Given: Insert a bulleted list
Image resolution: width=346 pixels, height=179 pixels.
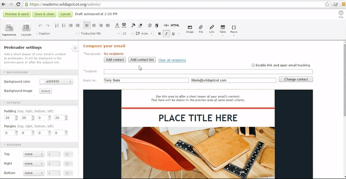Looking at the screenshot, I should [x=64, y=25].
